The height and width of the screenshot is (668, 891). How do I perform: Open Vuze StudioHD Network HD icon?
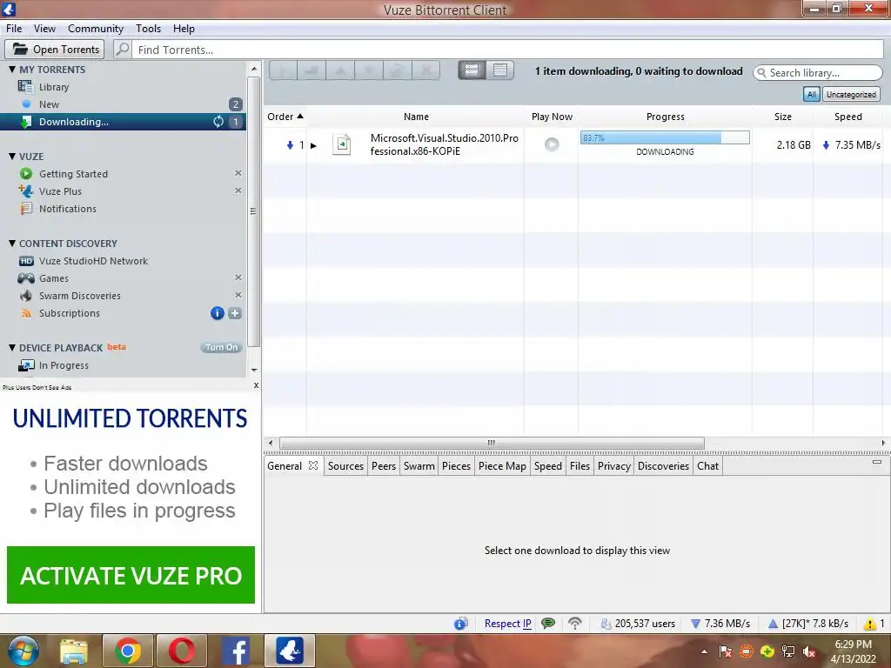coord(26,261)
